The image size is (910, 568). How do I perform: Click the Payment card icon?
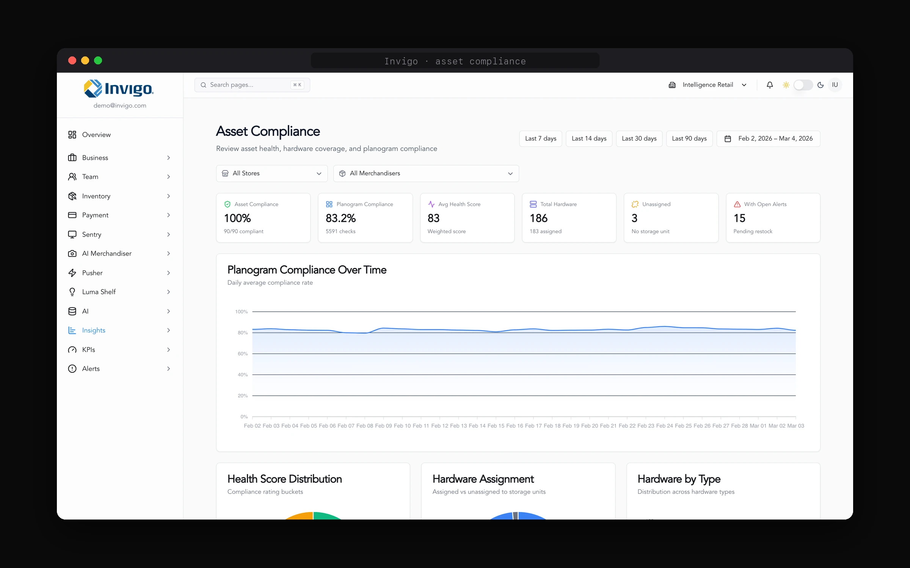coord(72,215)
